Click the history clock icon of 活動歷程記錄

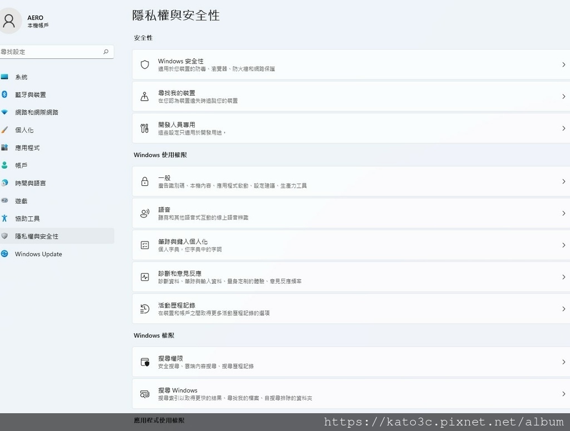[x=145, y=309]
